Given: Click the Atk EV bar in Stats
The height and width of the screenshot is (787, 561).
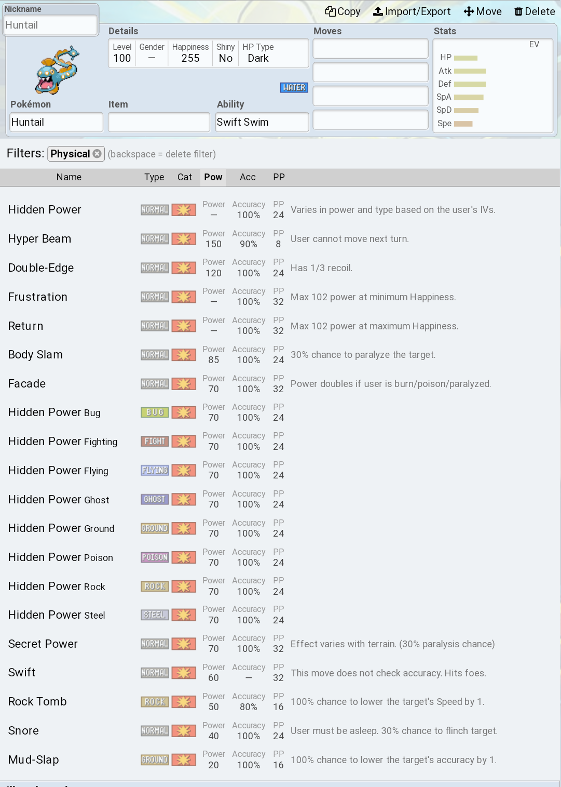Looking at the screenshot, I should [x=470, y=71].
